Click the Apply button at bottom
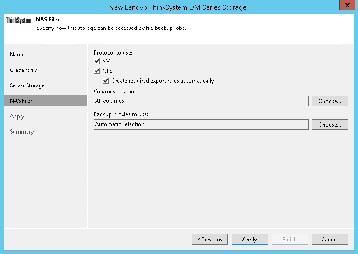The height and width of the screenshot is (254, 358). 250,240
